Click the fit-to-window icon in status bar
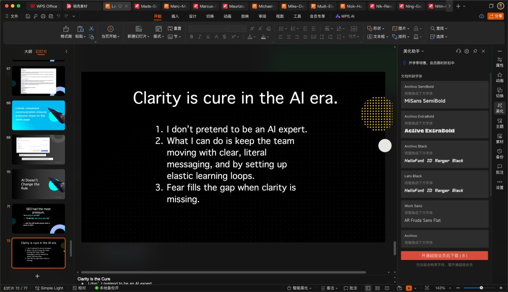 point(427,288)
